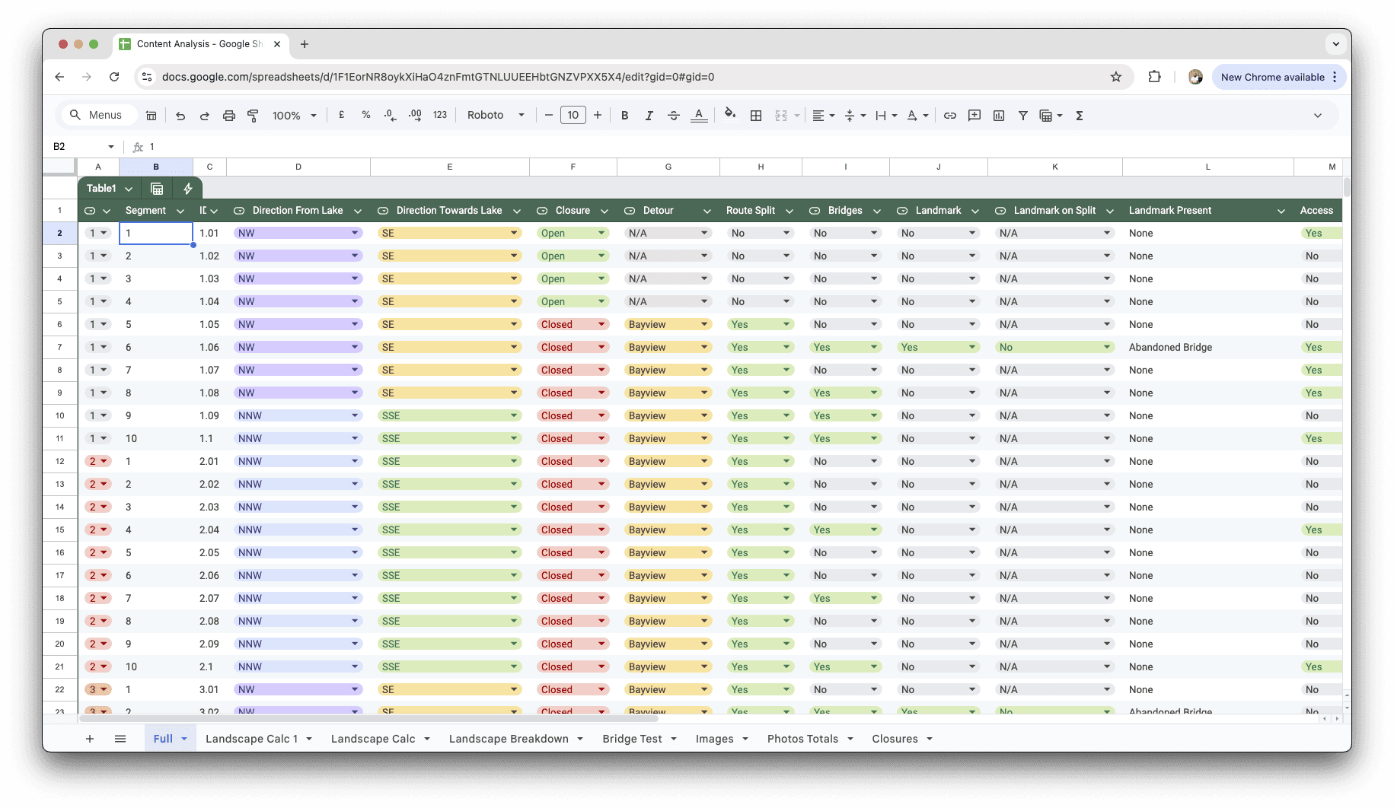Open the Chrome extensions puzzle icon

[x=1154, y=77]
